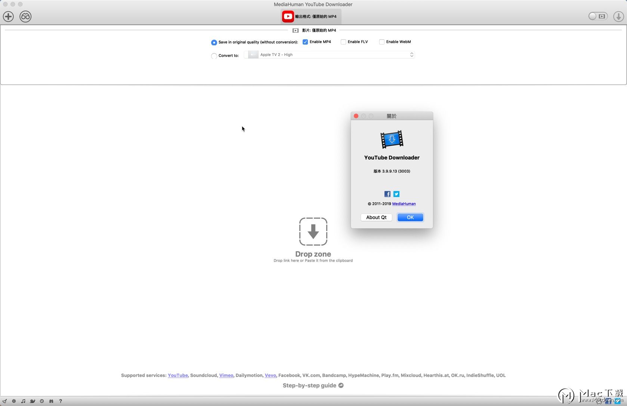Open the clock history icon
Screen dimensions: 627x406
(42, 401)
